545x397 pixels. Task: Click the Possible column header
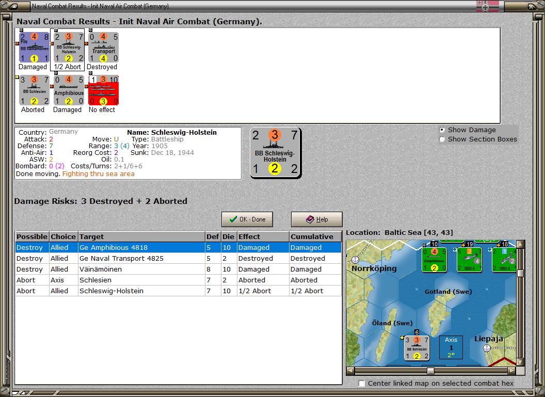click(32, 236)
